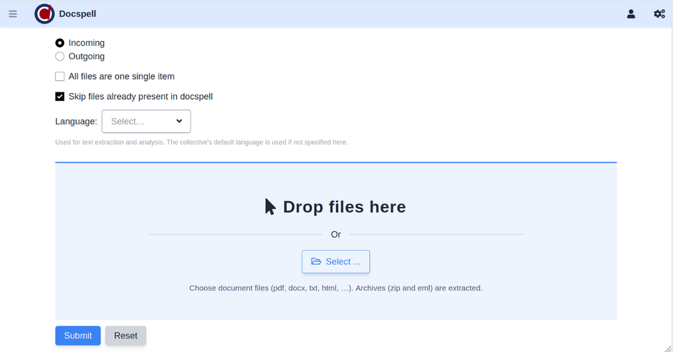Open the user profile menu icon

point(631,14)
